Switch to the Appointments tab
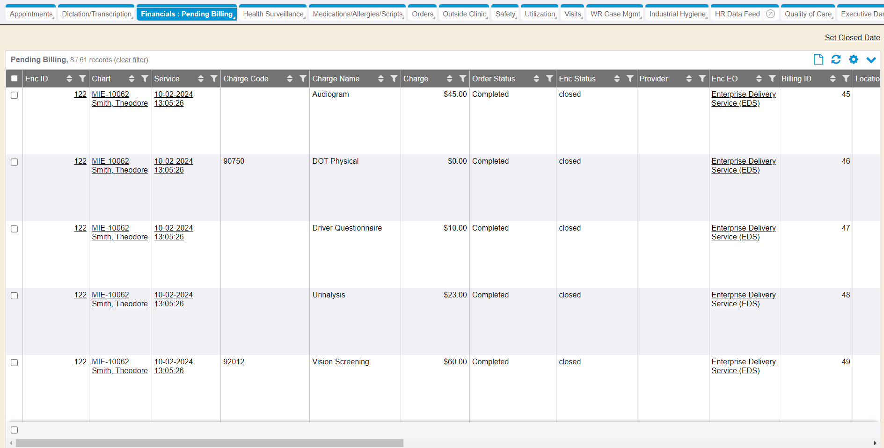Image resolution: width=884 pixels, height=448 pixels. 31,14
